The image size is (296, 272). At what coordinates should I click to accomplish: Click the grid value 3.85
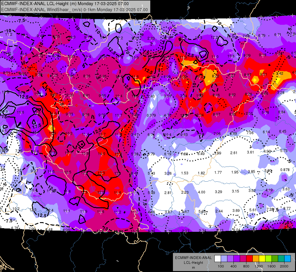252,172
